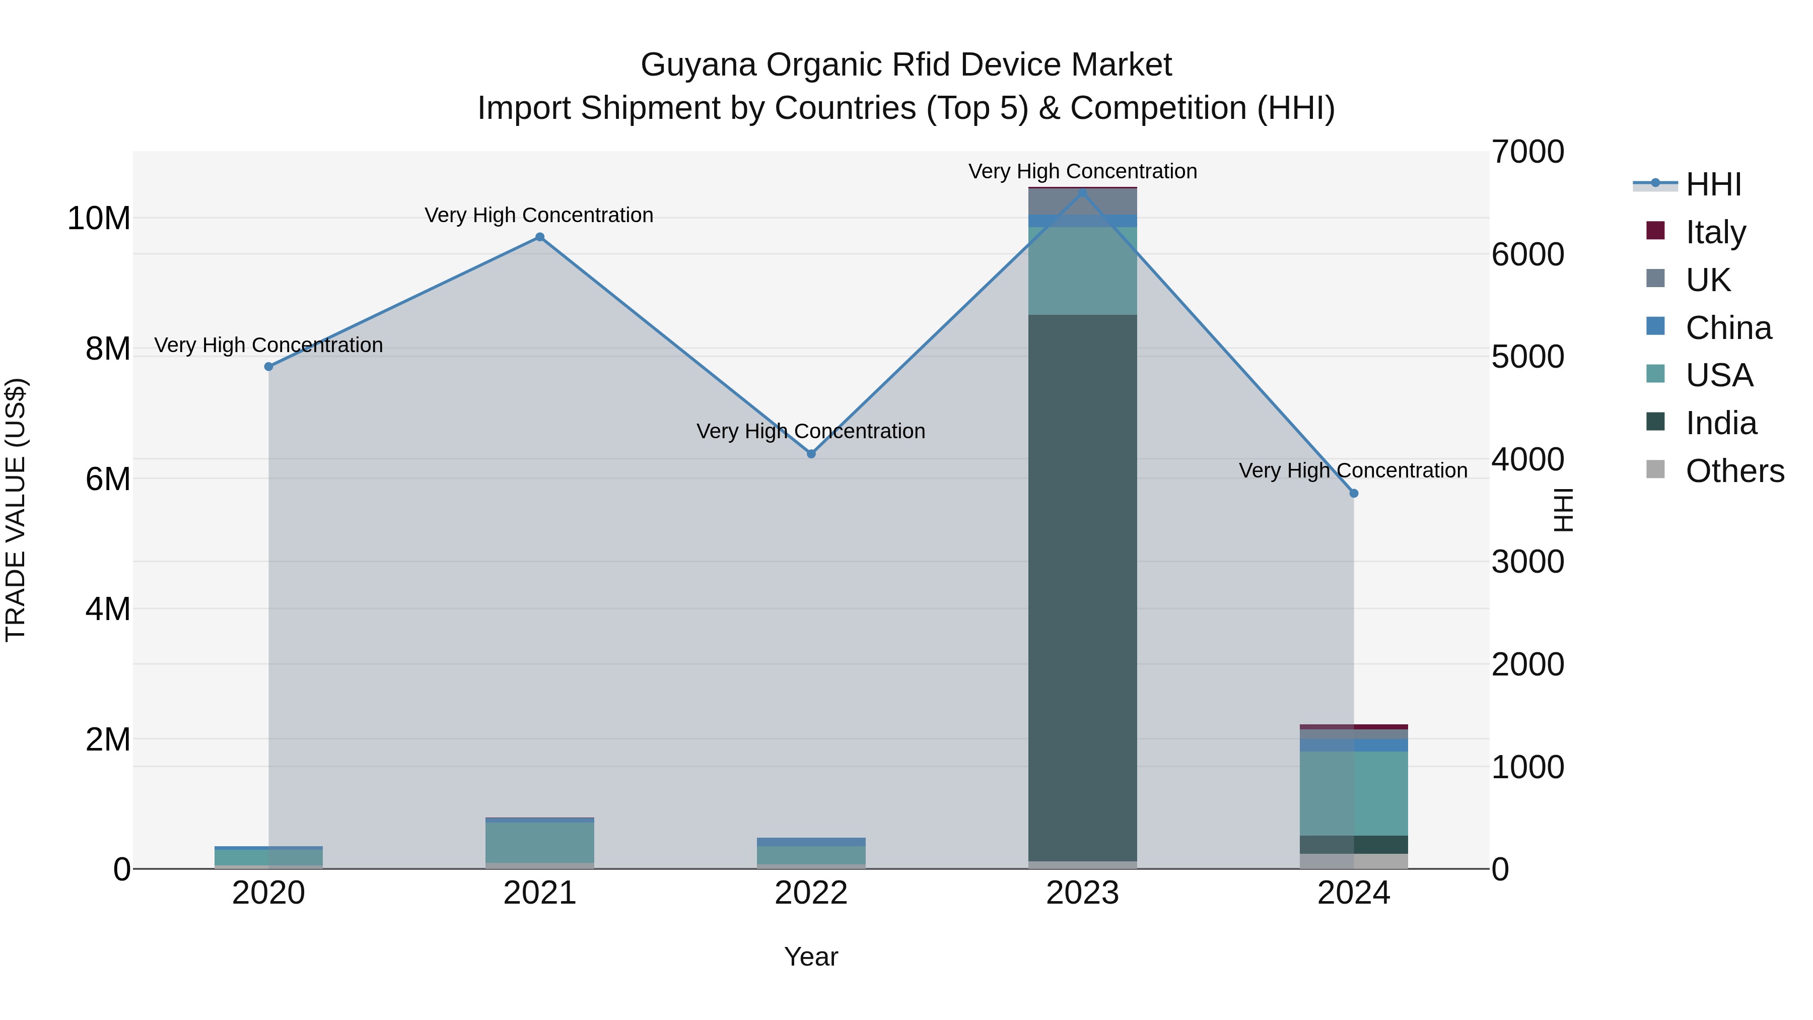Click the China segment of the 2023 bar

(1082, 221)
